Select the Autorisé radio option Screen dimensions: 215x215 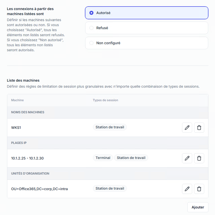pos(91,13)
